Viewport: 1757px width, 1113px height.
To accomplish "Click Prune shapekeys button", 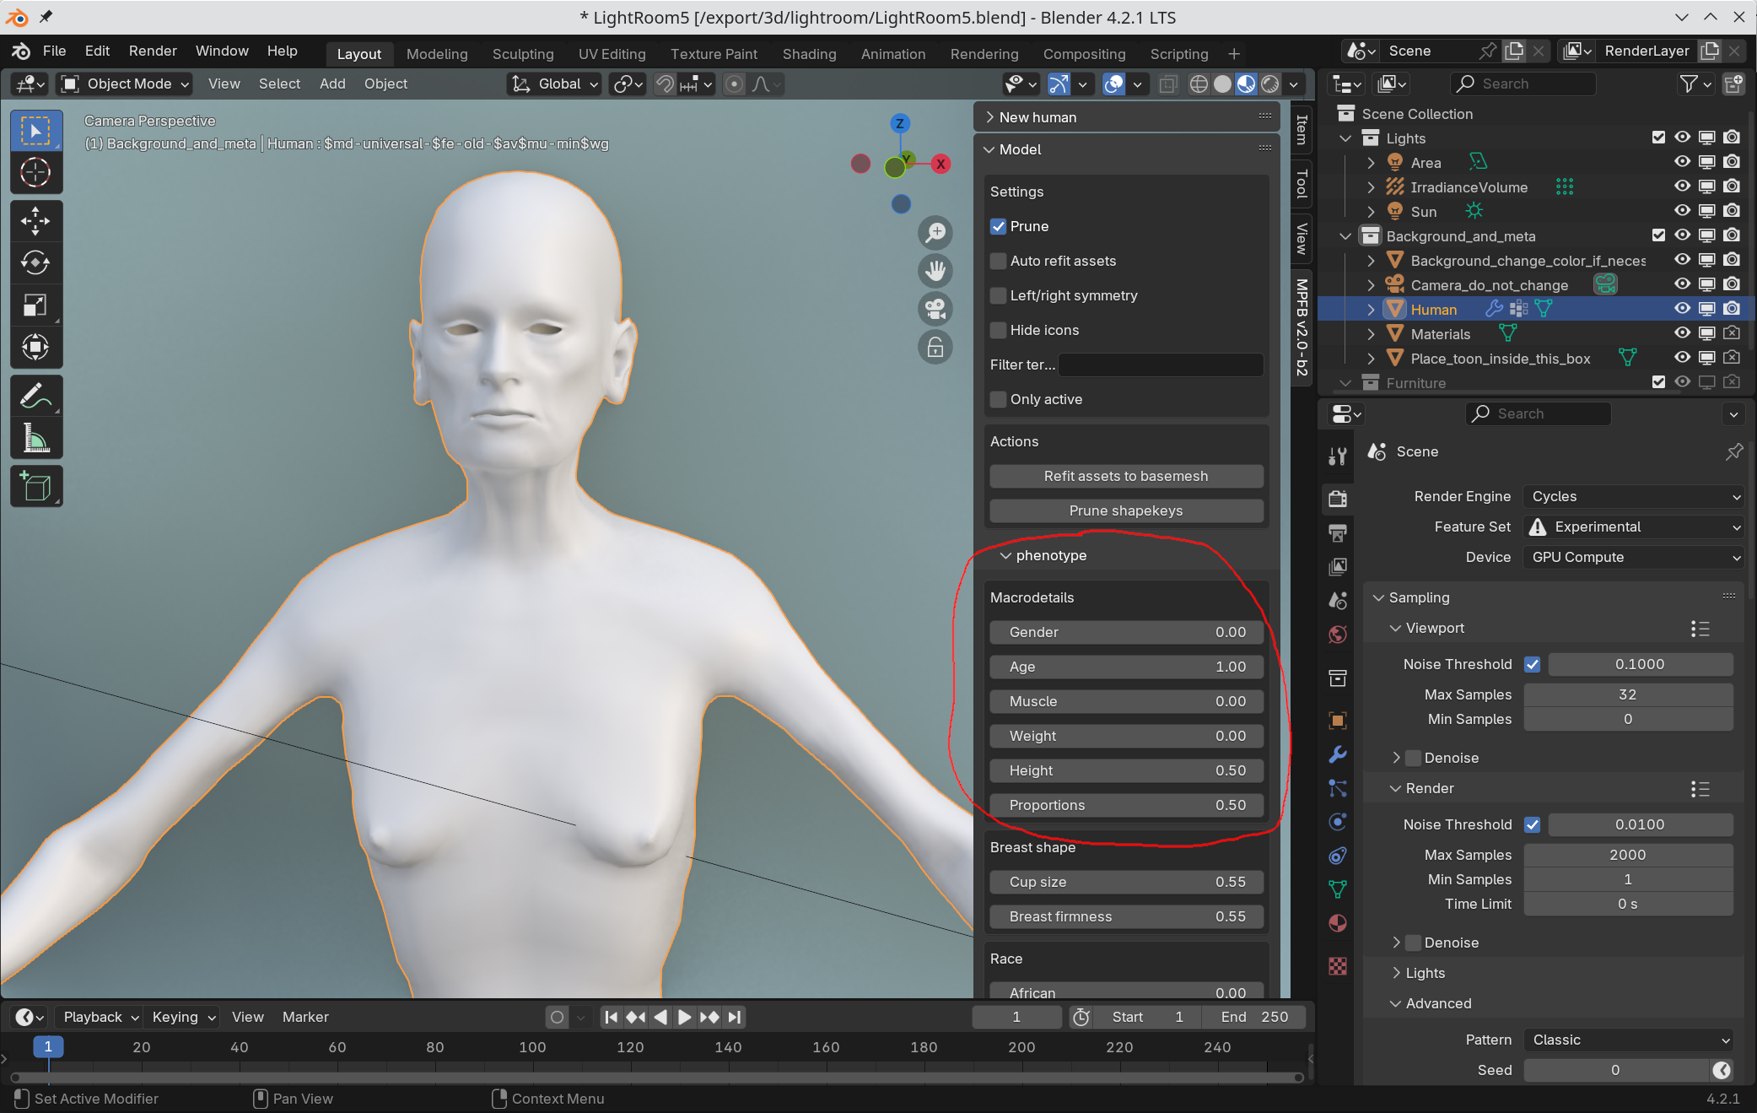I will pos(1126,511).
